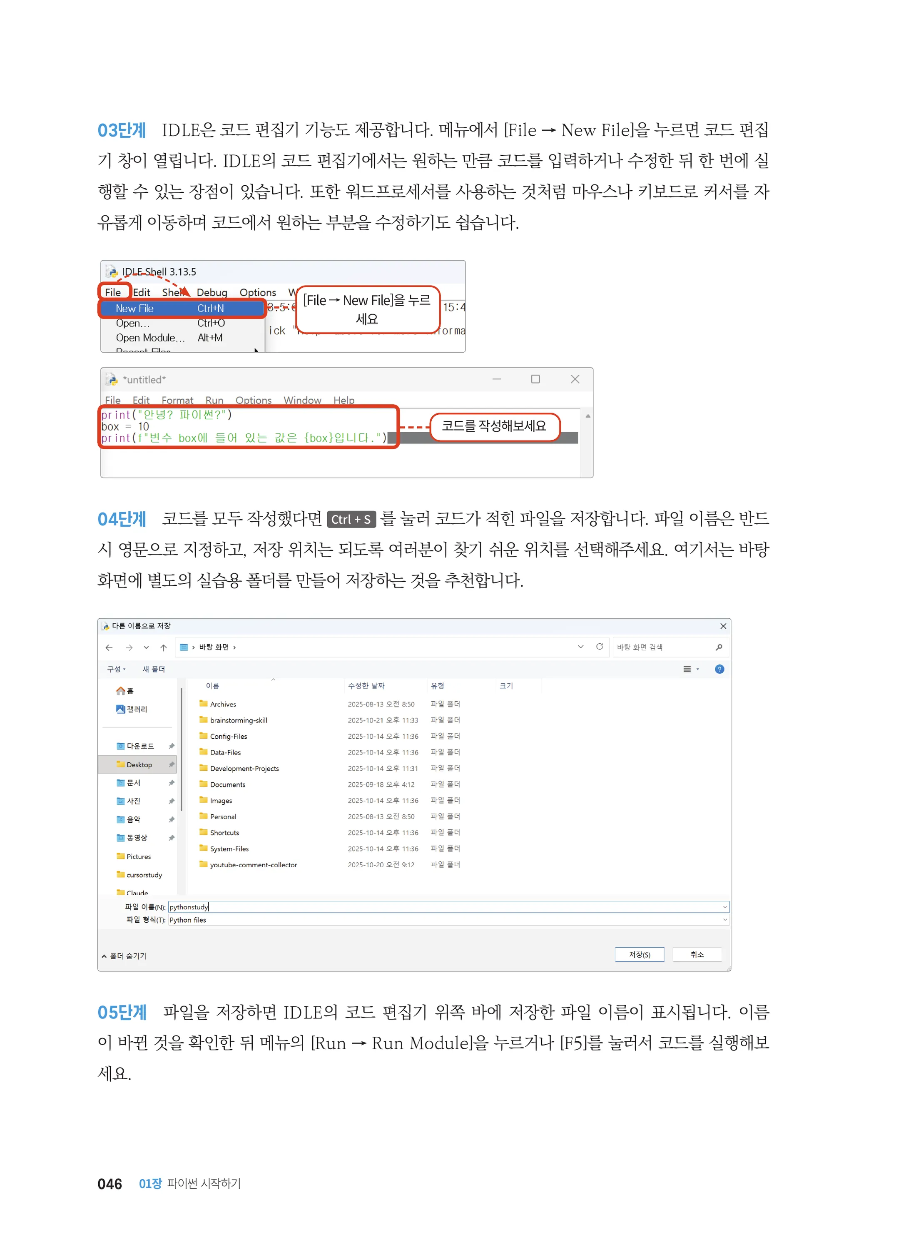Expand the address bar history dropdown

pos(580,647)
